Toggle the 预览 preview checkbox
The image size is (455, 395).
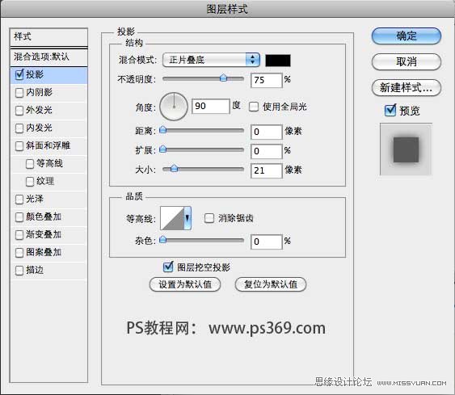click(390, 110)
